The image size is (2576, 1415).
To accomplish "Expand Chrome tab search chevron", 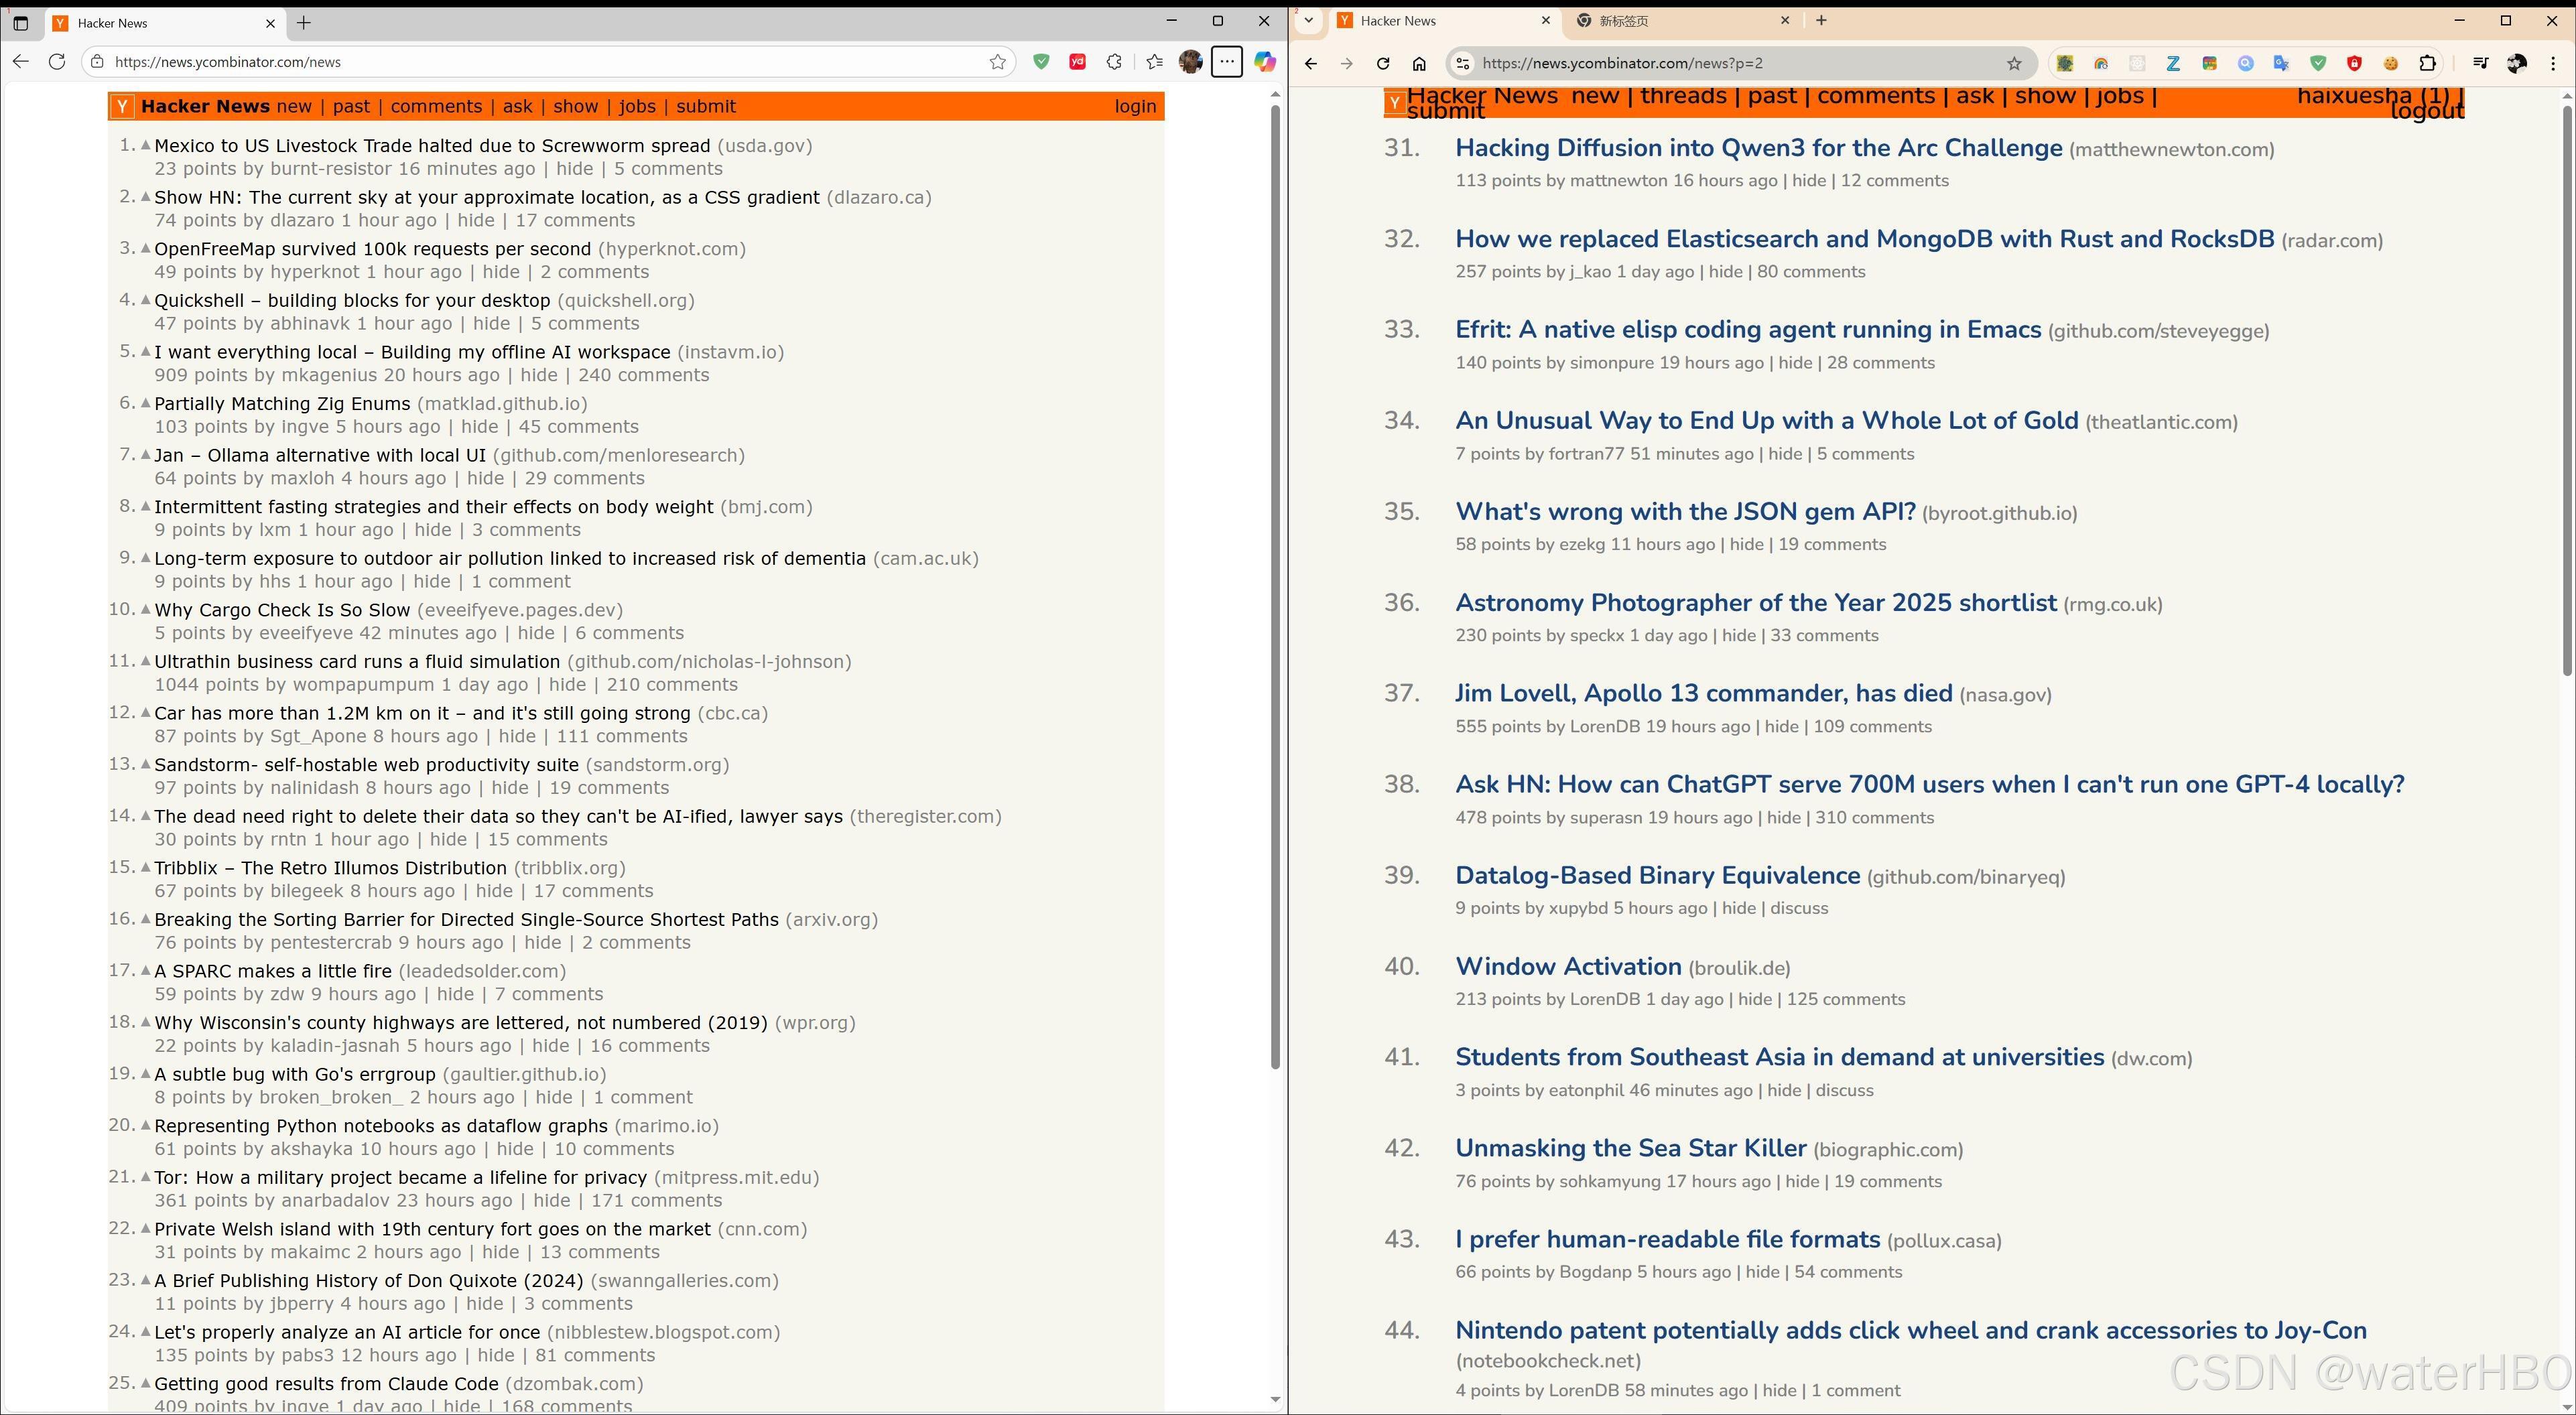I will 1308,21.
